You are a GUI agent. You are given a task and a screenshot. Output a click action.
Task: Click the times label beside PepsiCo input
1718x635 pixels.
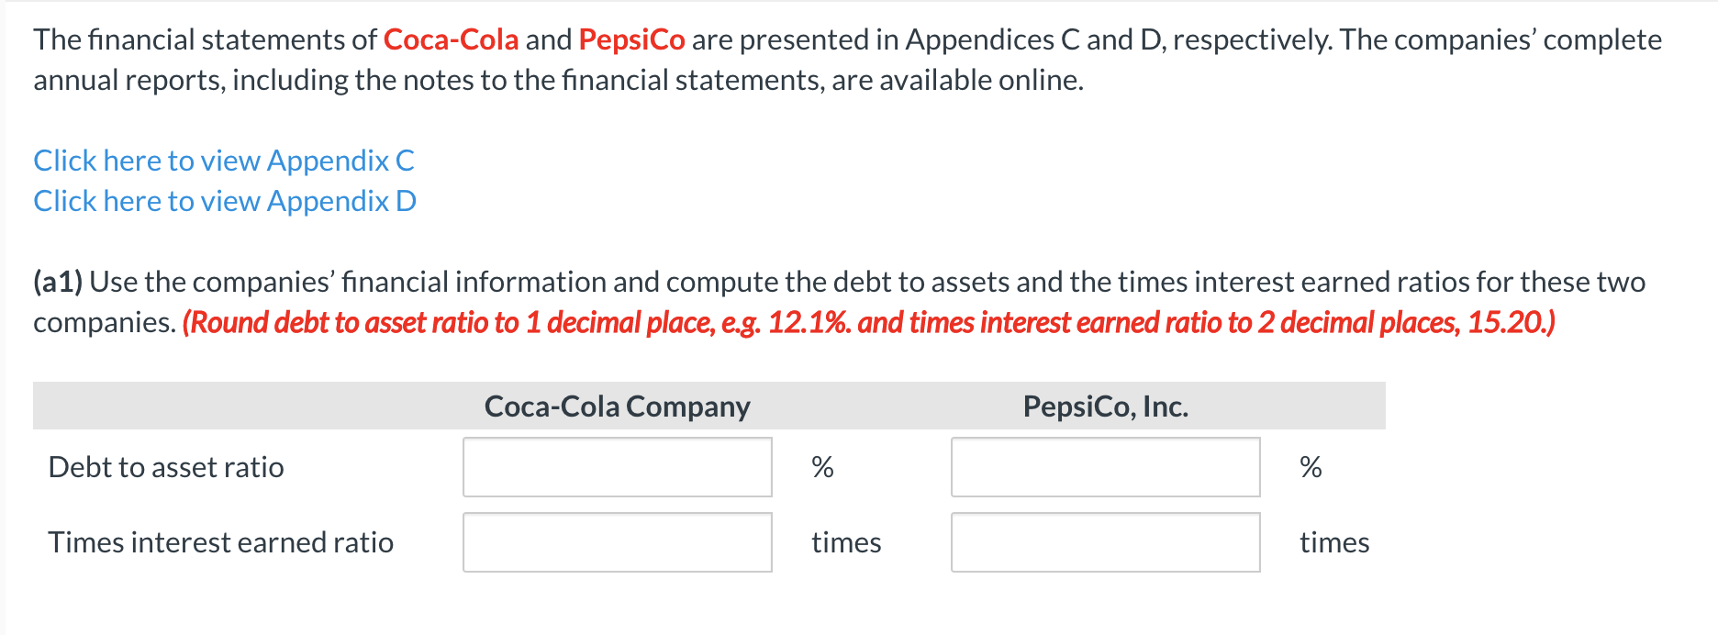[1334, 542]
